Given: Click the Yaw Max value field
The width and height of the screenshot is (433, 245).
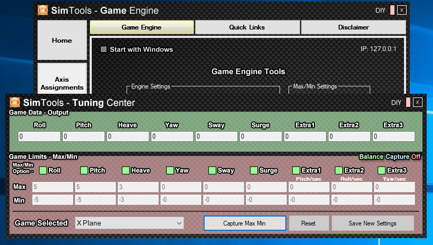Looking at the screenshot, I should tap(181, 187).
